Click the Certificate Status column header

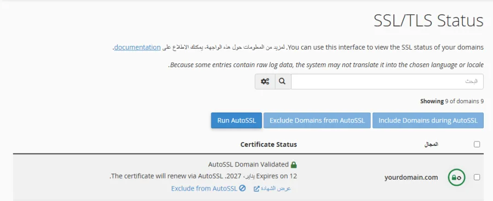click(x=268, y=145)
